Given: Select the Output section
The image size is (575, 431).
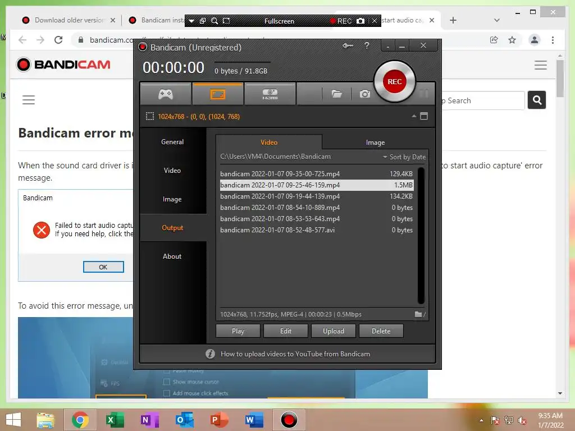Looking at the screenshot, I should (172, 228).
